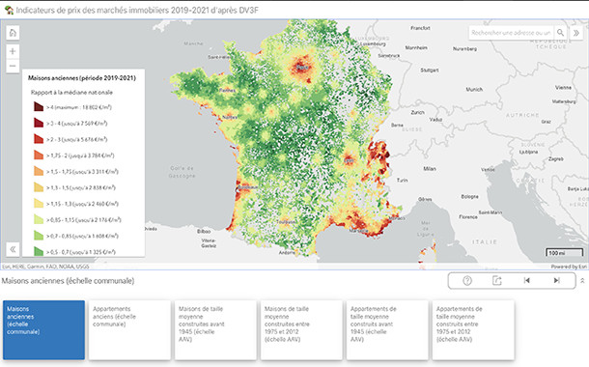
Task: Click the Powered by Esri link
Action: [x=569, y=267]
